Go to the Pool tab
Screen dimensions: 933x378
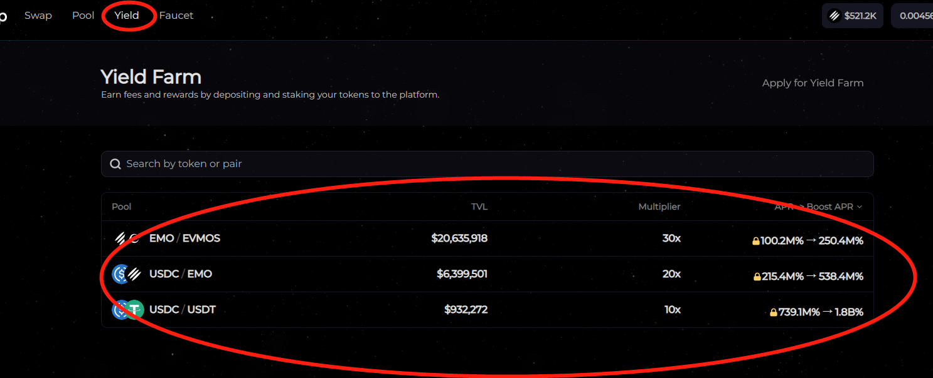click(83, 15)
